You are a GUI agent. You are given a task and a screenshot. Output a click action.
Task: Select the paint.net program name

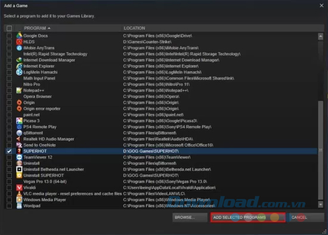tap(32, 115)
